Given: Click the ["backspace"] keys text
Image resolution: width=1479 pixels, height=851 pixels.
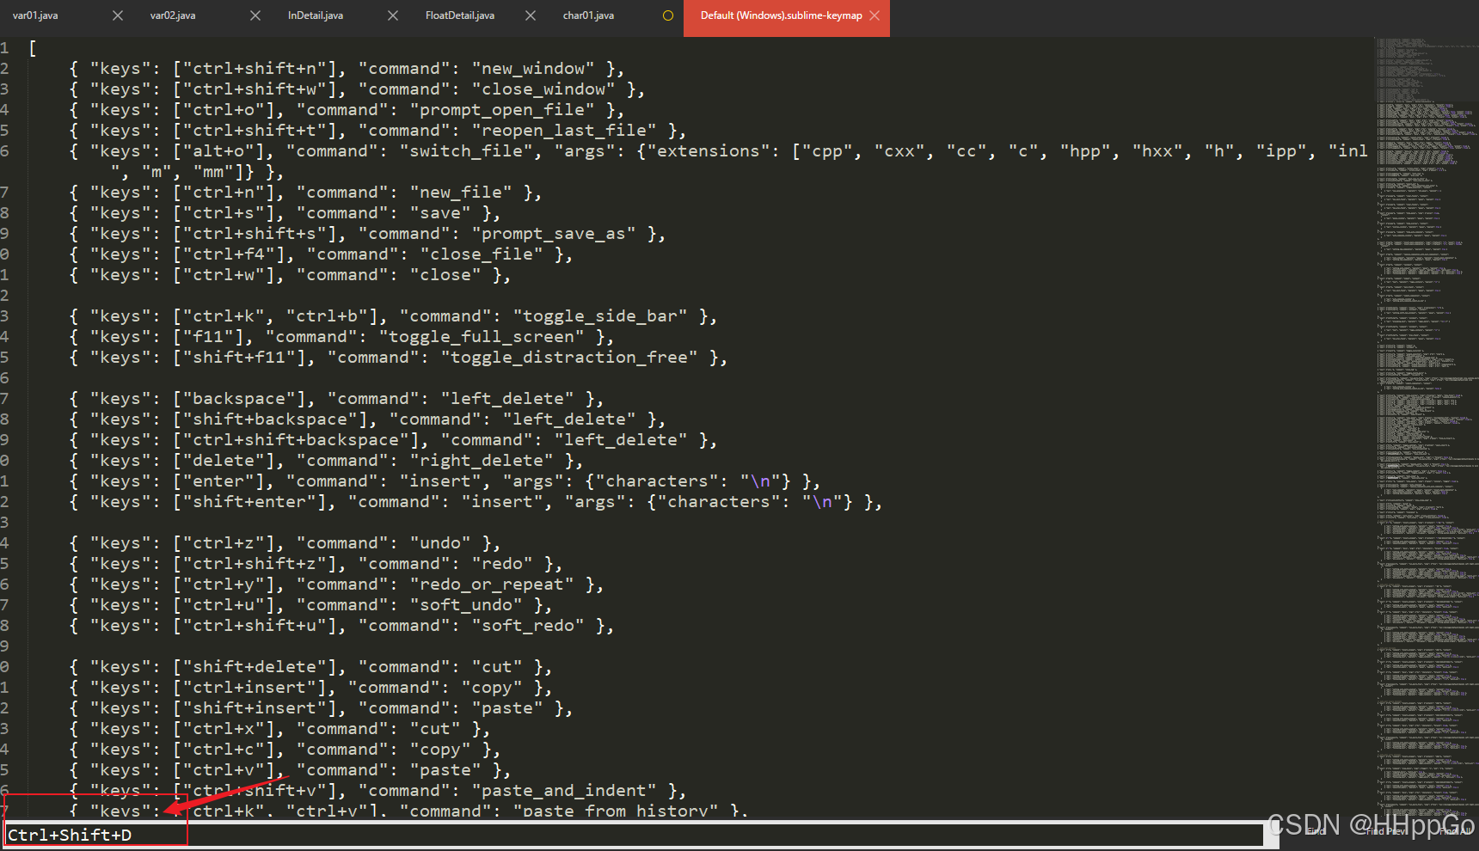Looking at the screenshot, I should (243, 399).
